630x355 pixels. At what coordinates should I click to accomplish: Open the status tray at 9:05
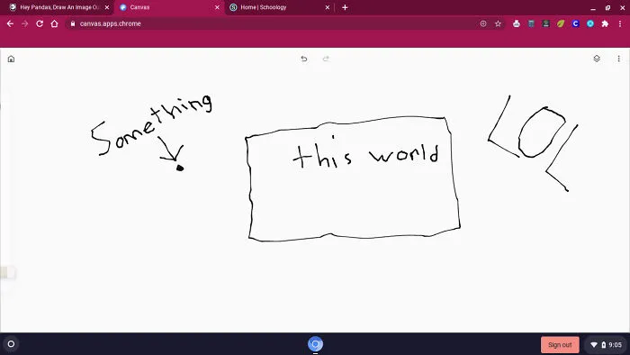(x=607, y=344)
